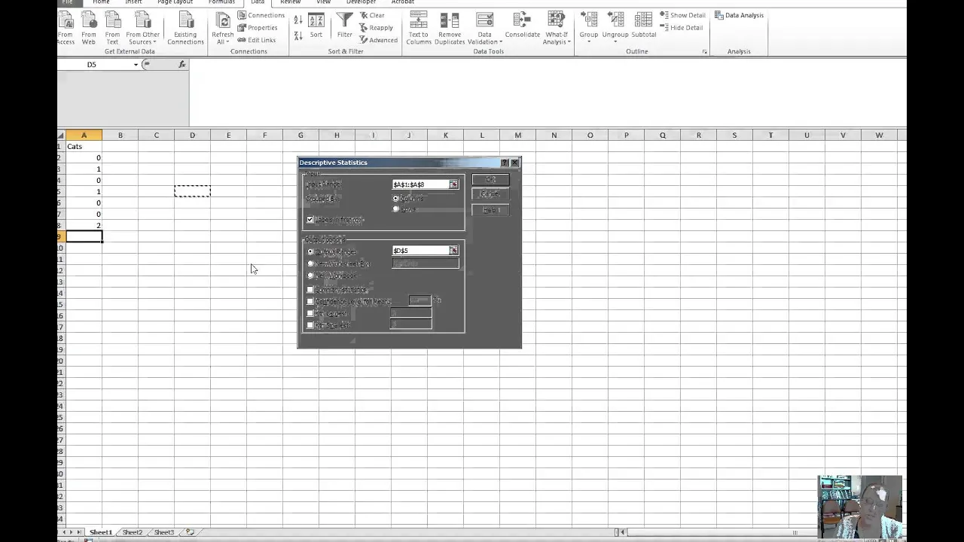This screenshot has height=542, width=964.
Task: Click the Insert Function fx button
Action: tap(182, 65)
